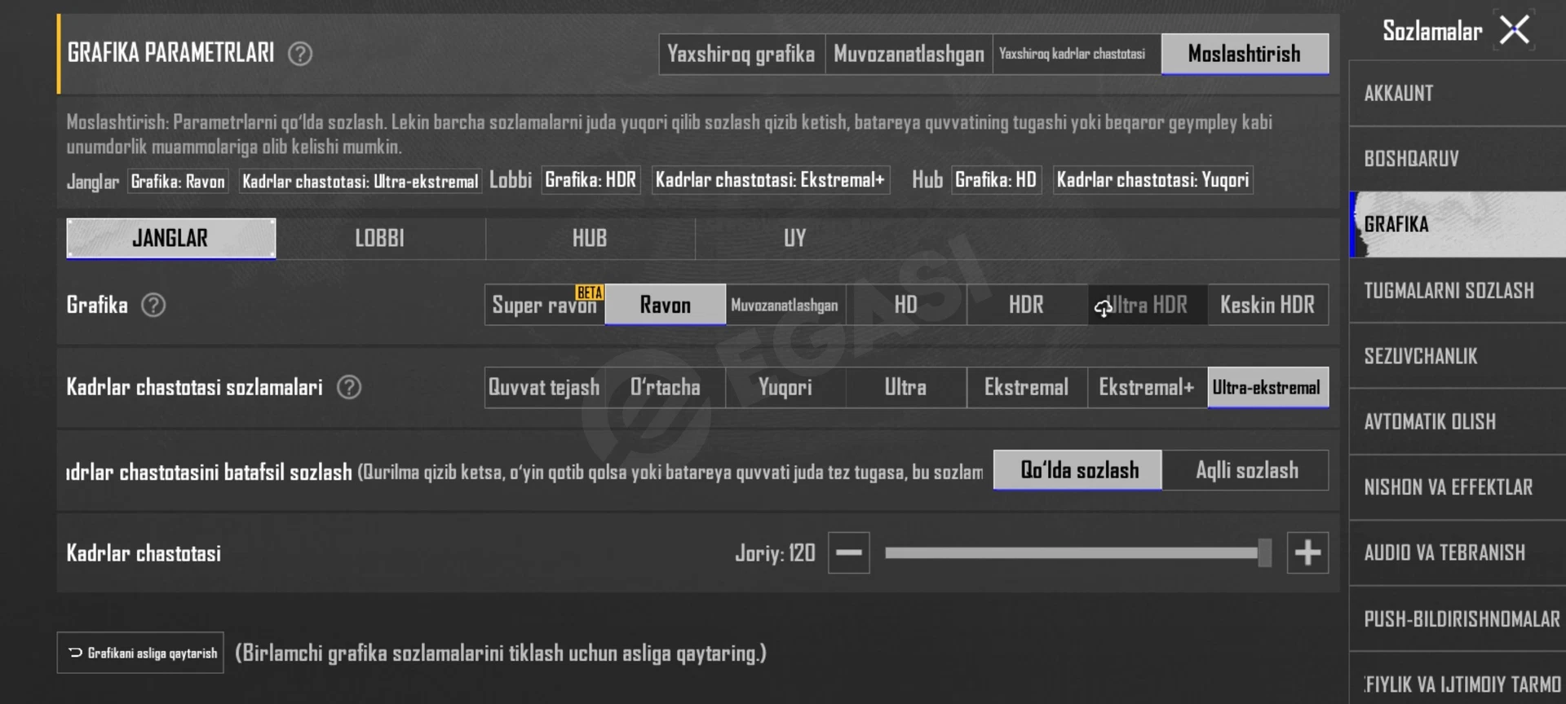Set frame rate to Ekstremal
Screen dimensions: 1566x704
pos(1027,387)
